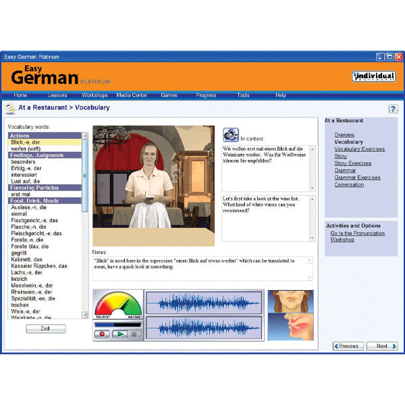Click the lower recorded waveform
Viewport: 405px width, 405px height.
[x=204, y=328]
